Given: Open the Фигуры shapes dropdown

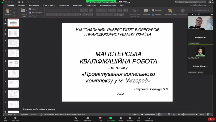Looking at the screenshot, I should tap(157, 10).
